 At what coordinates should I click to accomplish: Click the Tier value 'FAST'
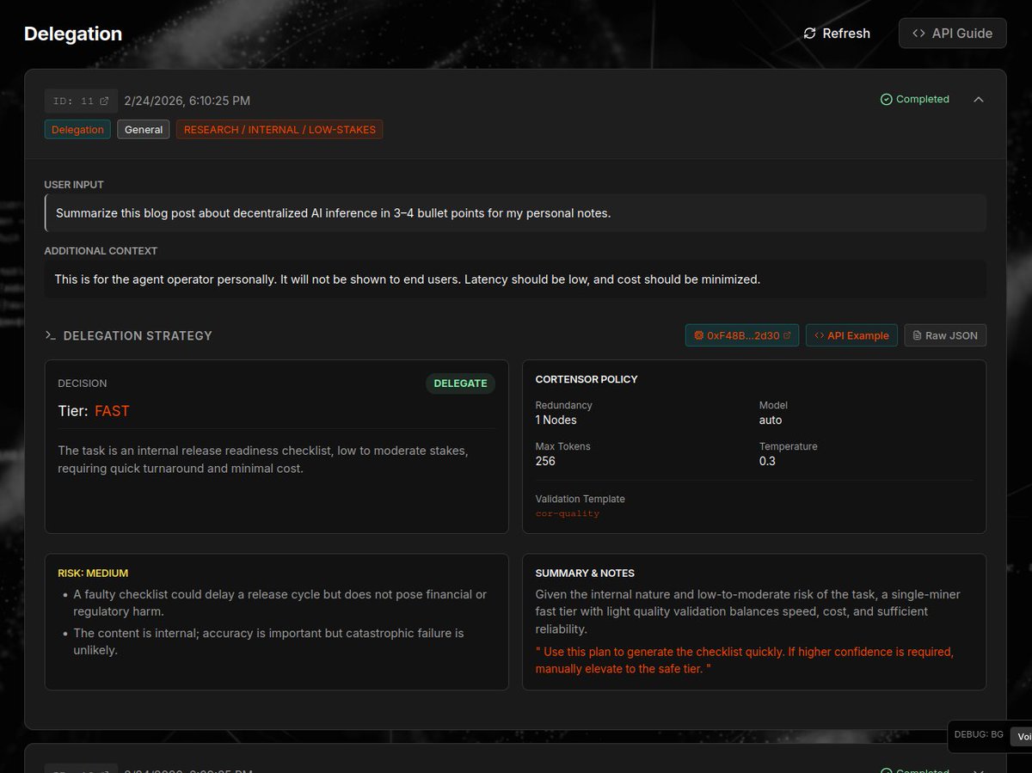tap(112, 411)
